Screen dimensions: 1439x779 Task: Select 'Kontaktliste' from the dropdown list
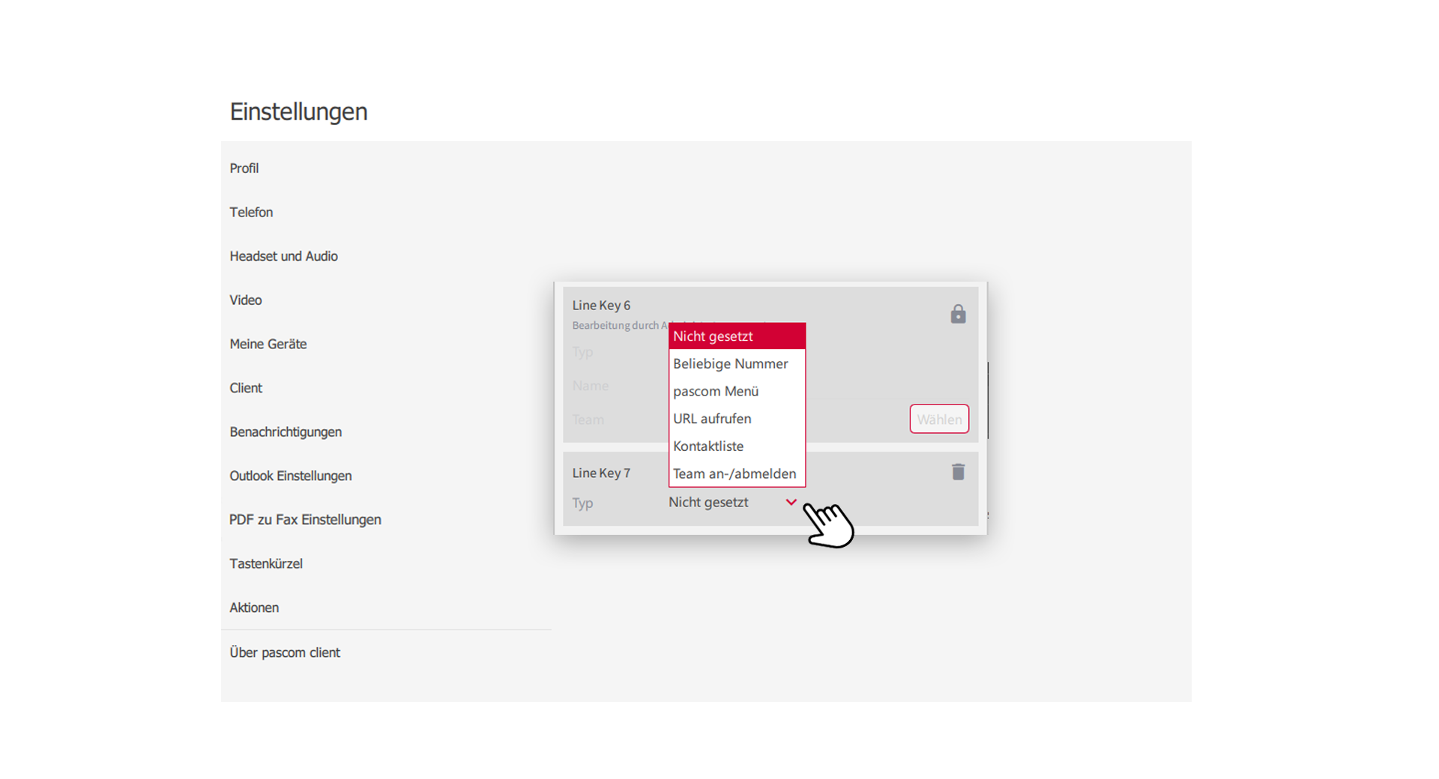(x=737, y=446)
